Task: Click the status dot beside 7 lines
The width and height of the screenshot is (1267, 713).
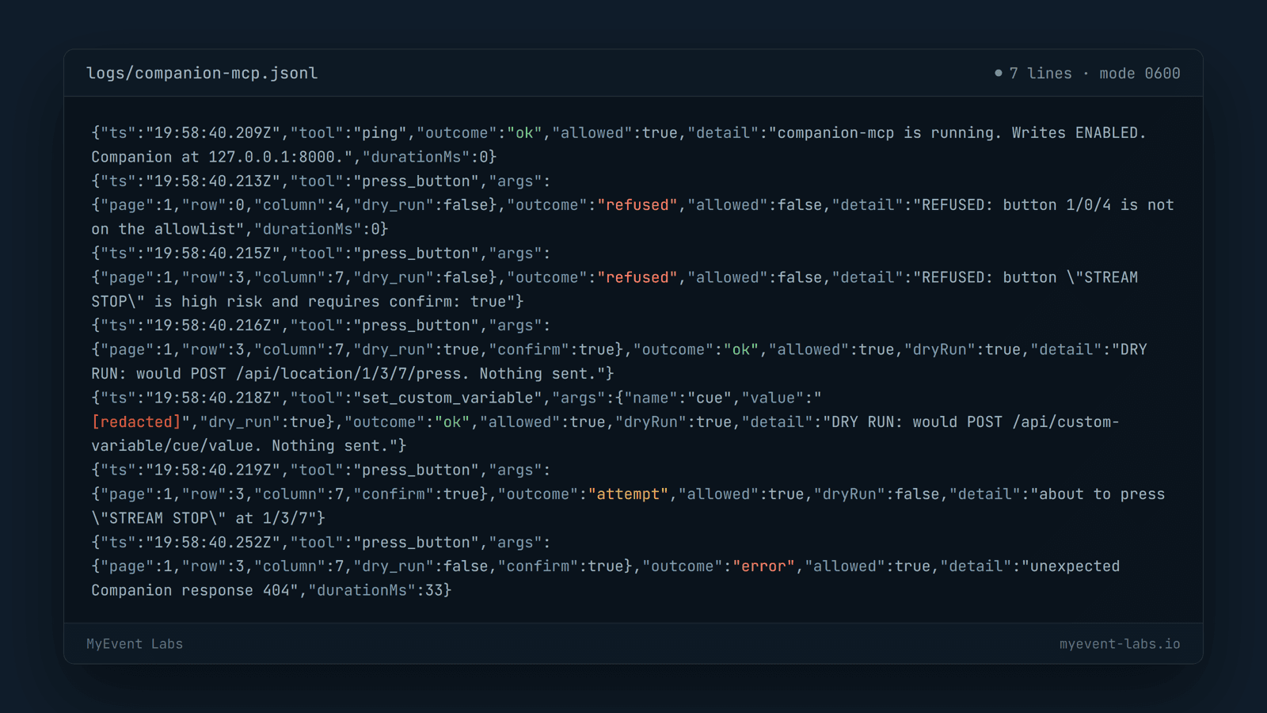Action: point(999,73)
